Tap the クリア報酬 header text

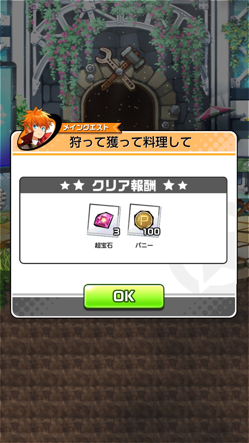click(124, 186)
